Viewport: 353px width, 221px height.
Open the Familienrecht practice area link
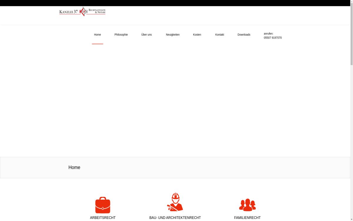[247, 218]
